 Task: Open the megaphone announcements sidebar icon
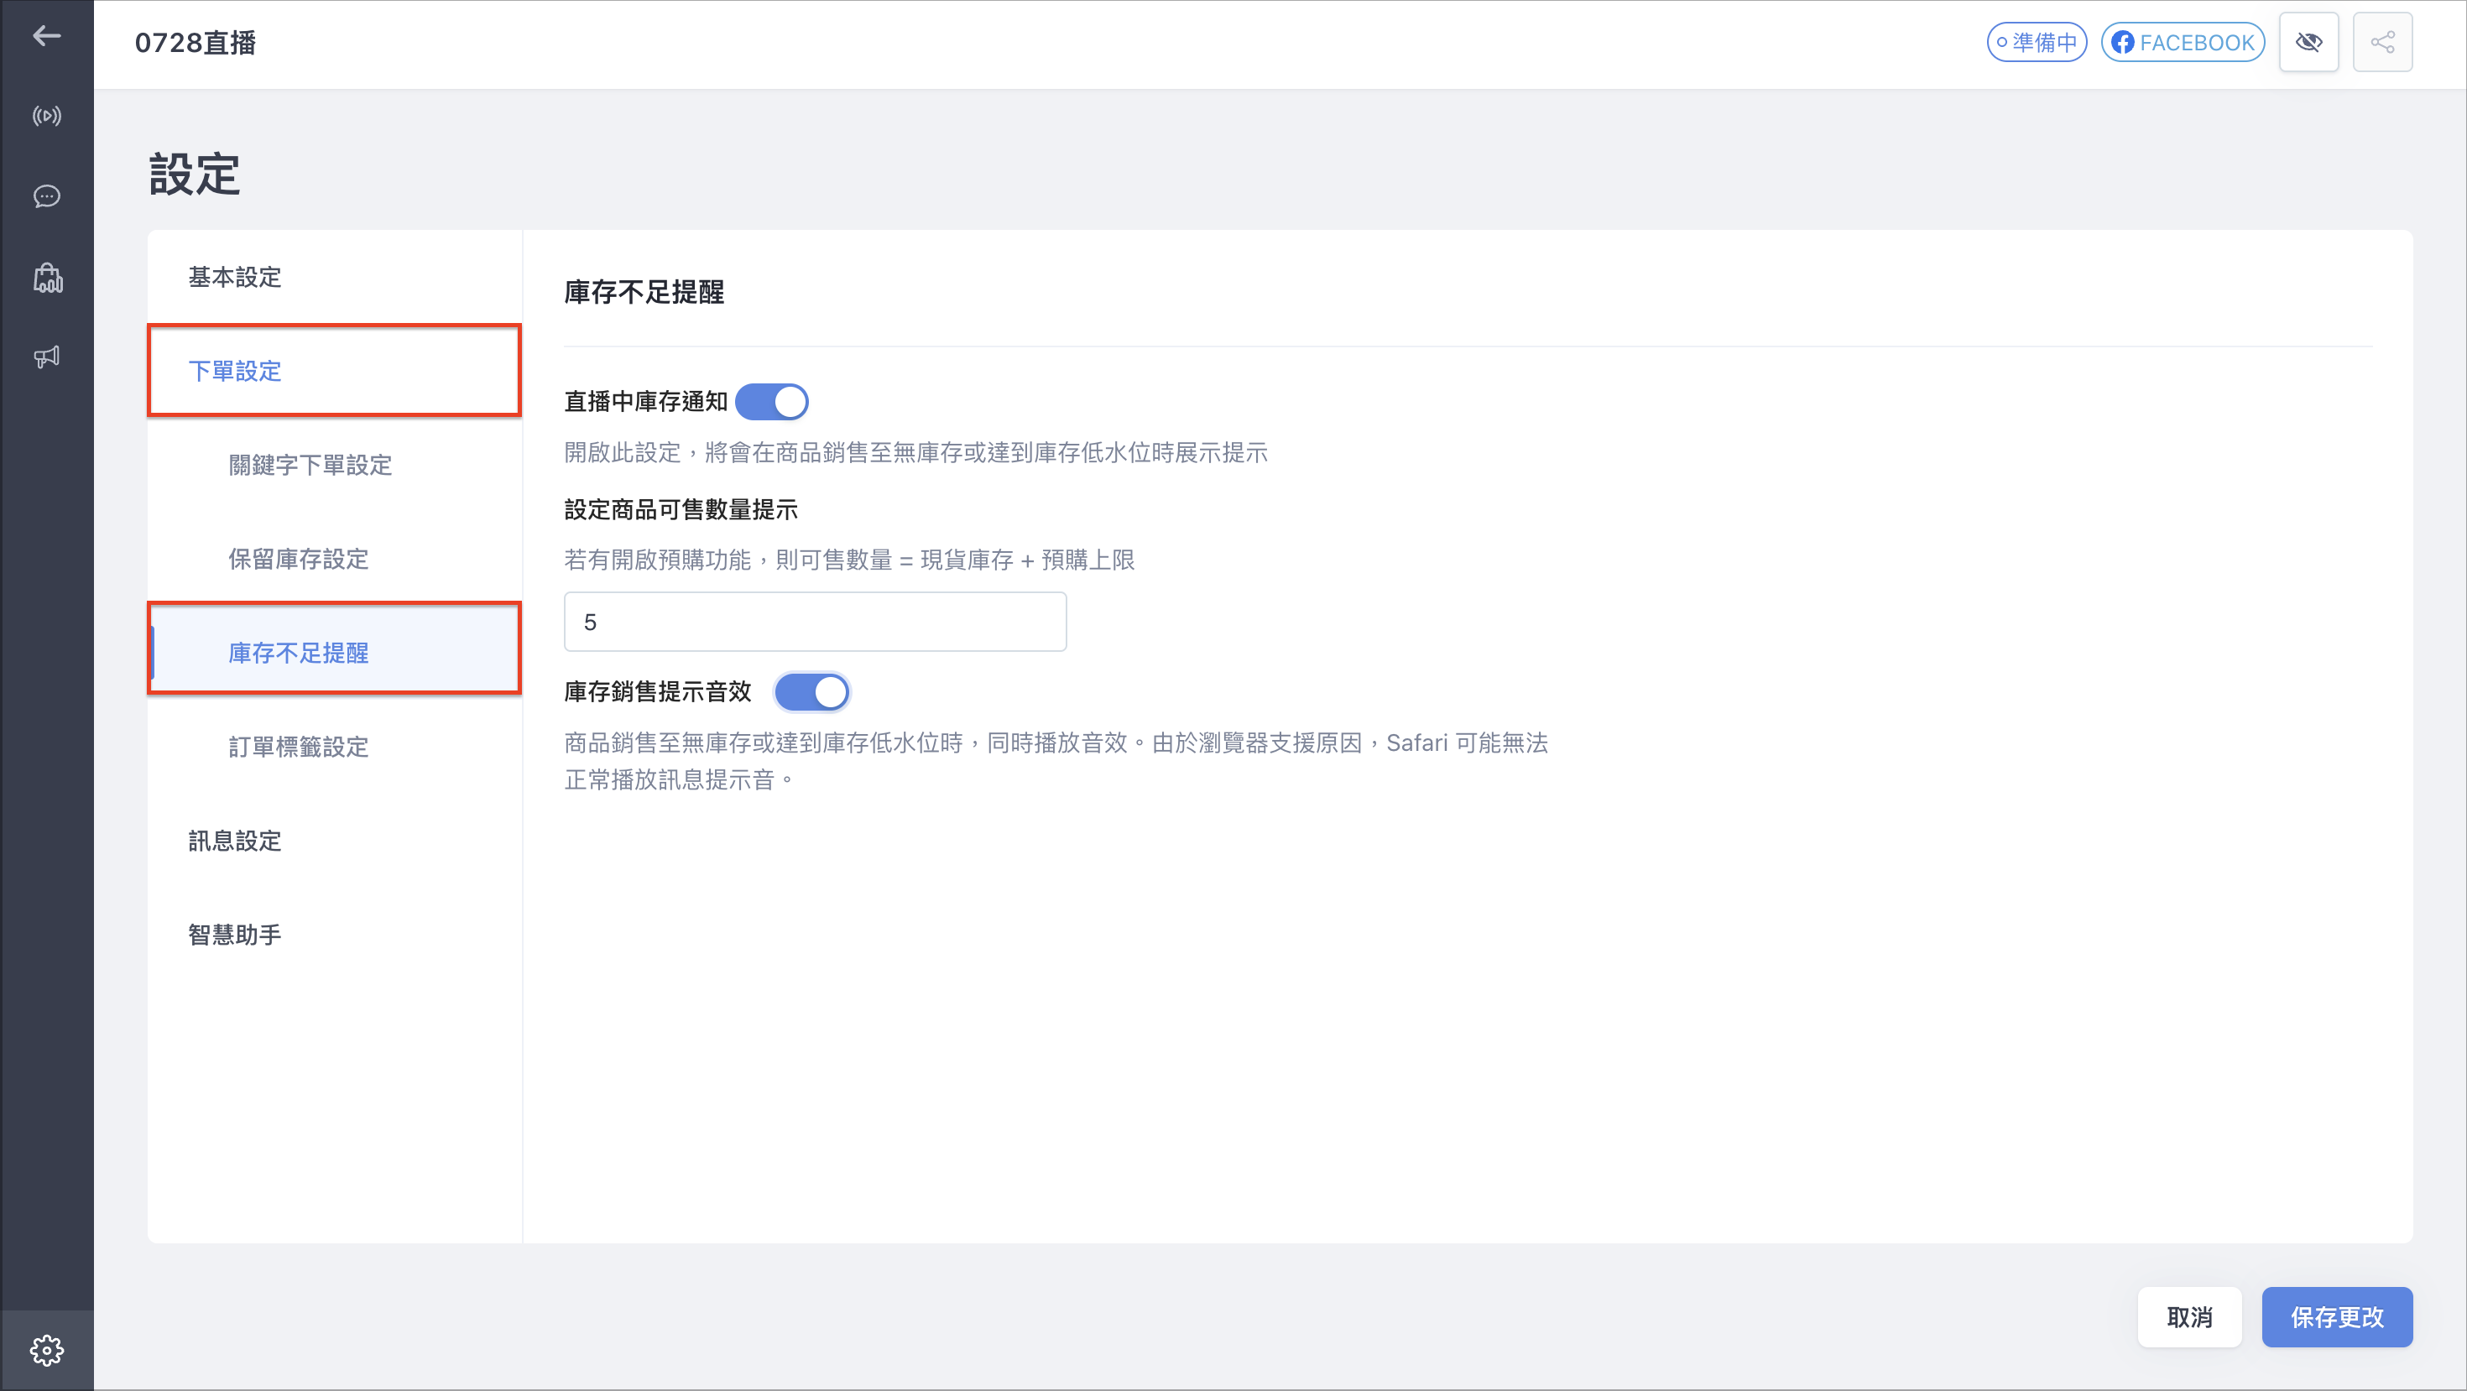pyautogui.click(x=46, y=357)
